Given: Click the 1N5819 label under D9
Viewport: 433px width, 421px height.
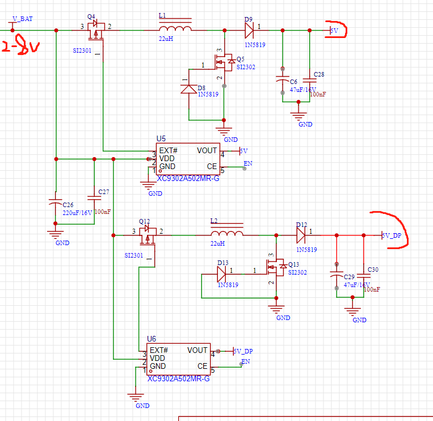Looking at the screenshot, I should click(255, 45).
